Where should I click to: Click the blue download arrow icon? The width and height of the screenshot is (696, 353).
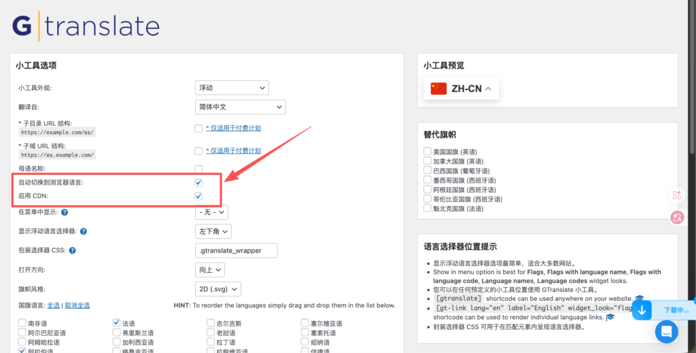642,310
